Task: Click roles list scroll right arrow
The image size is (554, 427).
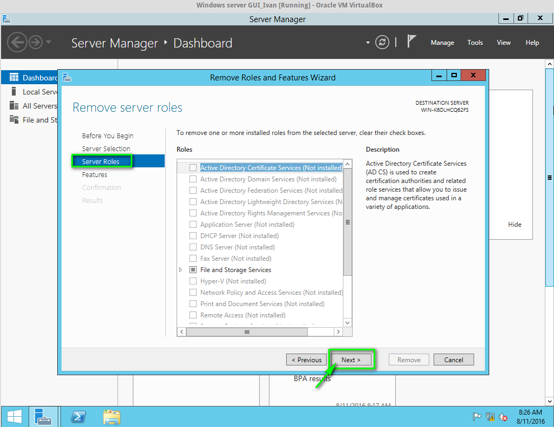Action: coord(338,331)
